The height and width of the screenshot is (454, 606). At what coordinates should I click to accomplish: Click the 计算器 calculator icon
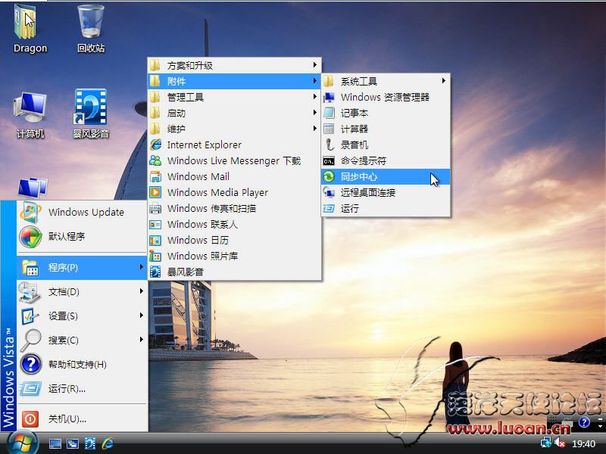click(x=329, y=129)
